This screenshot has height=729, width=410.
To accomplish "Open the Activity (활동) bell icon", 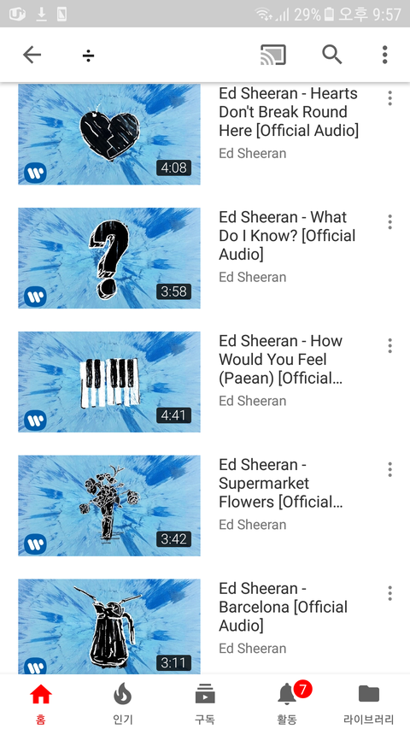I will [x=287, y=695].
